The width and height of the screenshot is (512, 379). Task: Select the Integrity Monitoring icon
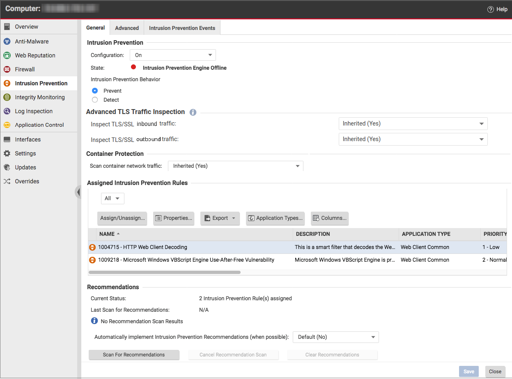point(7,97)
